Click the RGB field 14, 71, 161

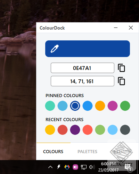click(82, 81)
